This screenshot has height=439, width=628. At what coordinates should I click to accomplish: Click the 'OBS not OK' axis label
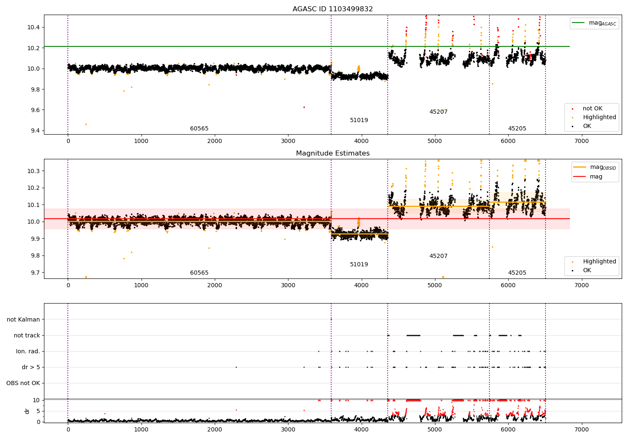(23, 383)
